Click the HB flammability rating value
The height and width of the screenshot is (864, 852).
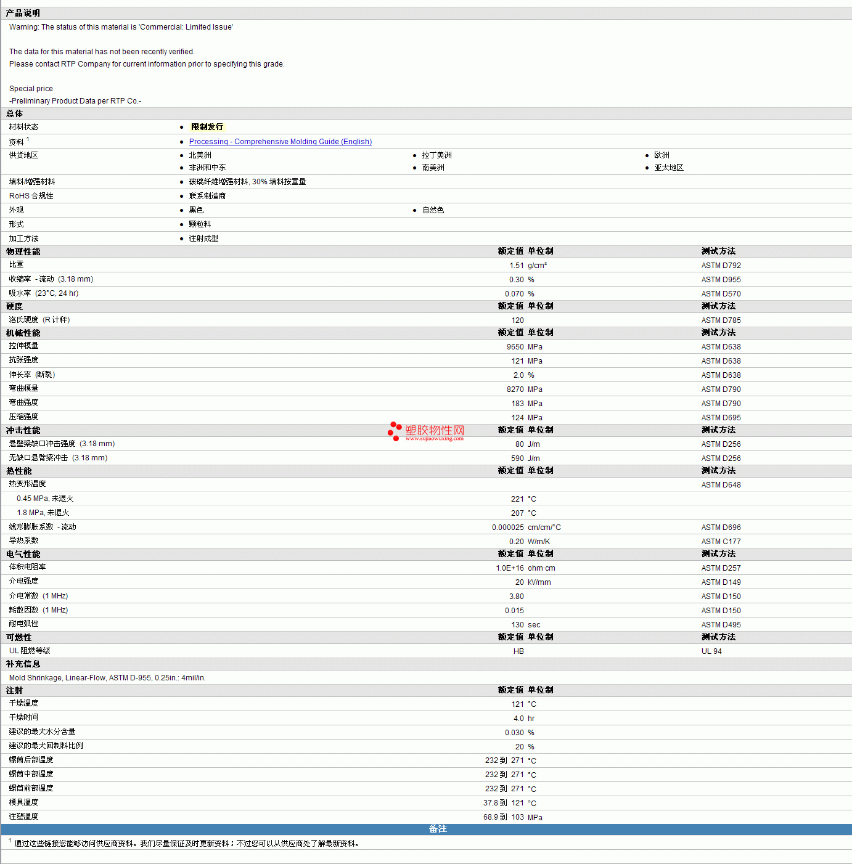[x=518, y=651]
